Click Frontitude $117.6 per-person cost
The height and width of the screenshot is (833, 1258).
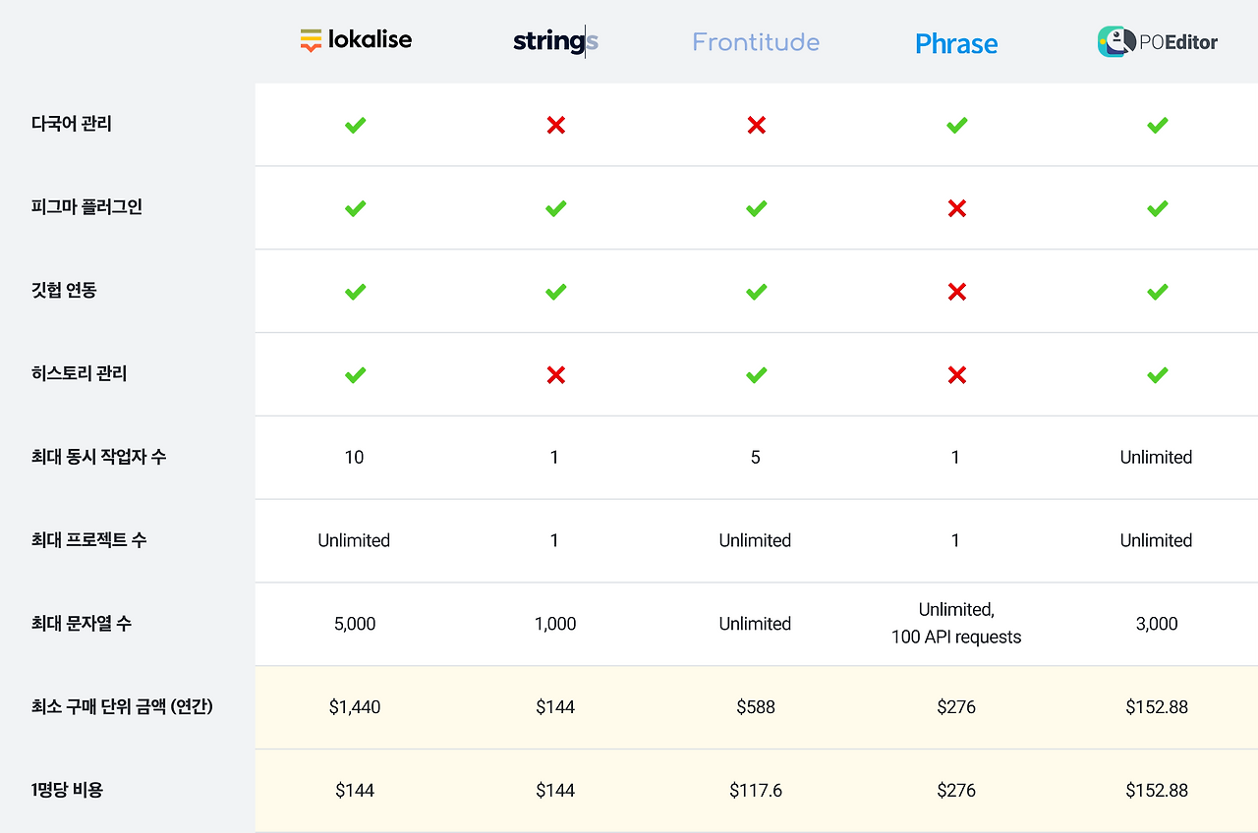pos(756,790)
